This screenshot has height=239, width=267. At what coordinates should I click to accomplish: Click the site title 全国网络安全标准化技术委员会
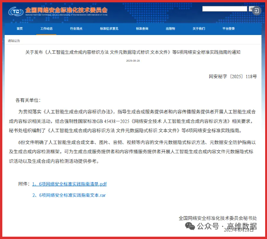click(67, 10)
